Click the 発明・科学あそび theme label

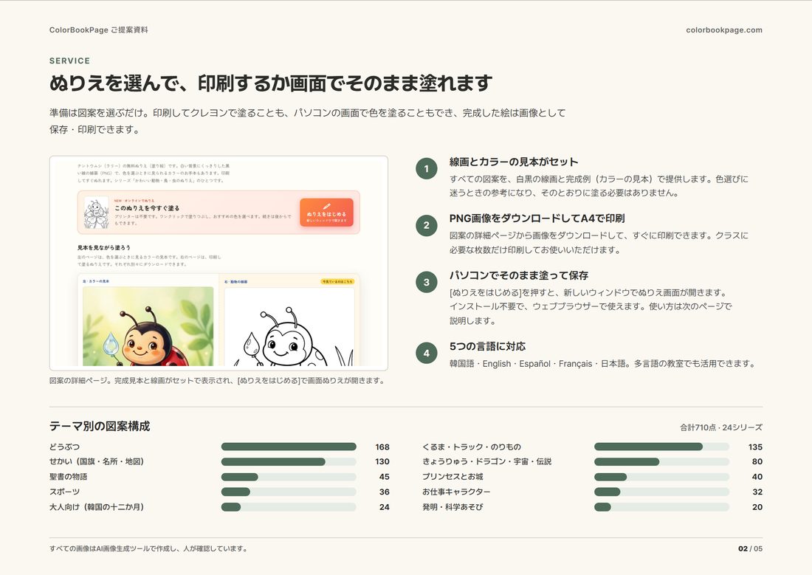[x=452, y=506]
